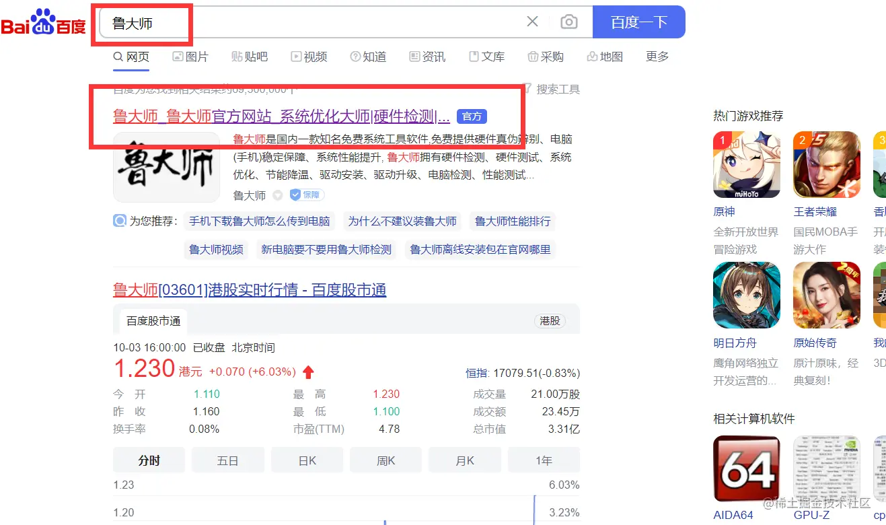Click the 最高 value 1.230
The height and width of the screenshot is (525, 886).
pyautogui.click(x=386, y=394)
